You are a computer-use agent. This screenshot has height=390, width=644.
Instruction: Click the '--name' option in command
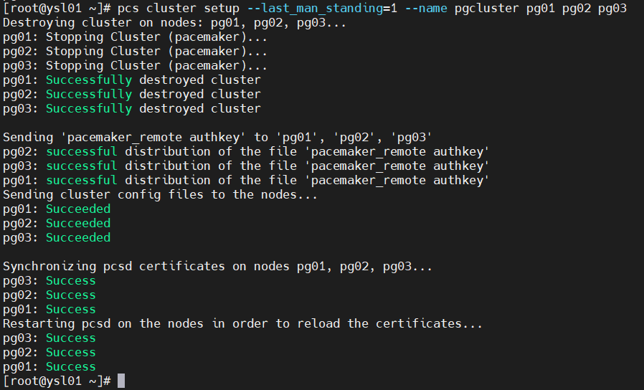click(426, 9)
